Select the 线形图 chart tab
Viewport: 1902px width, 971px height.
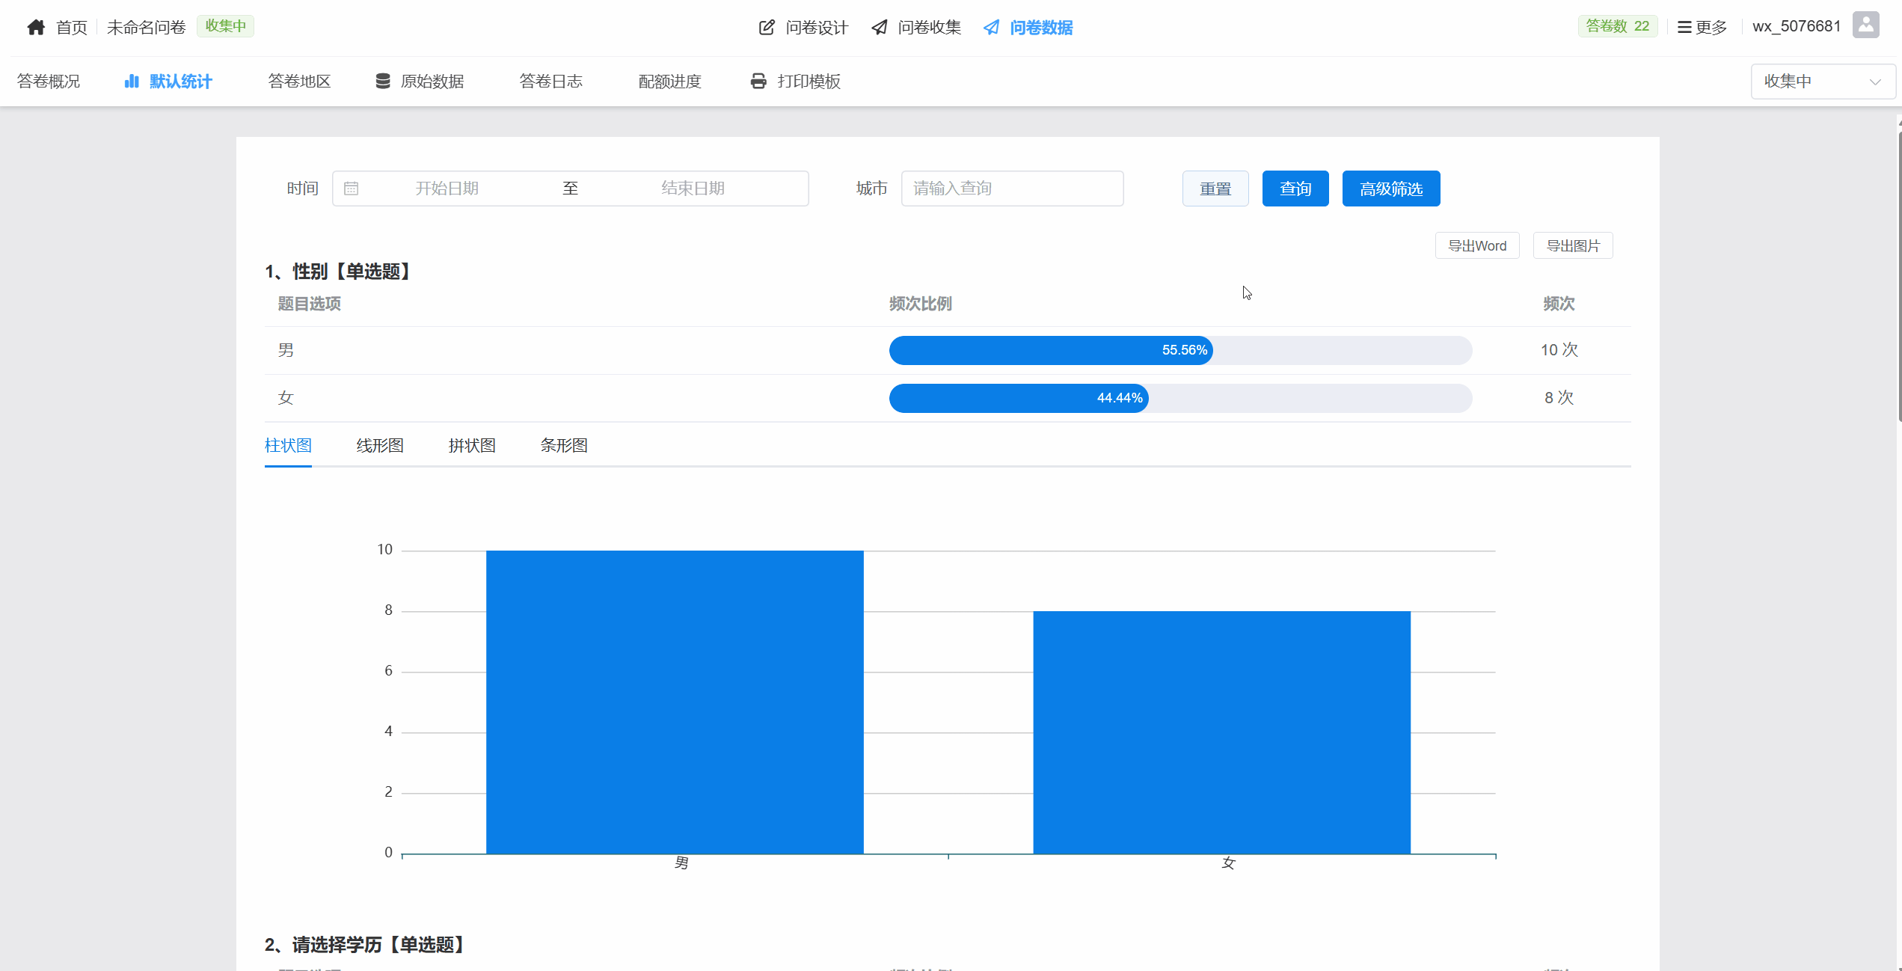(x=380, y=446)
